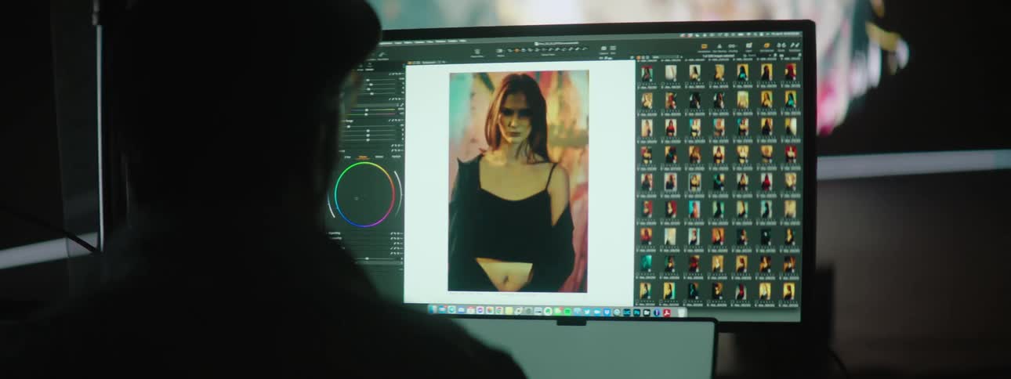The image size is (1011, 379).
Task: Toggle the Proofing glasses icon
Action: point(732,46)
